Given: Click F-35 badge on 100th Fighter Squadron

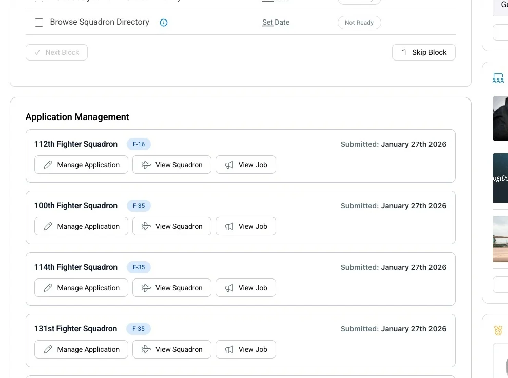Looking at the screenshot, I should point(139,205).
